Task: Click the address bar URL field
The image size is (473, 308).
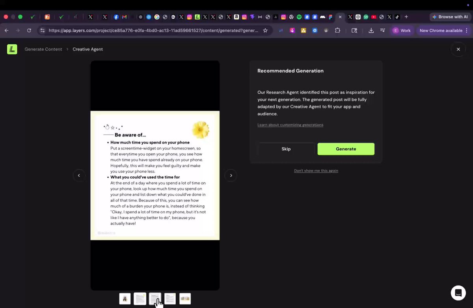Action: click(154, 30)
